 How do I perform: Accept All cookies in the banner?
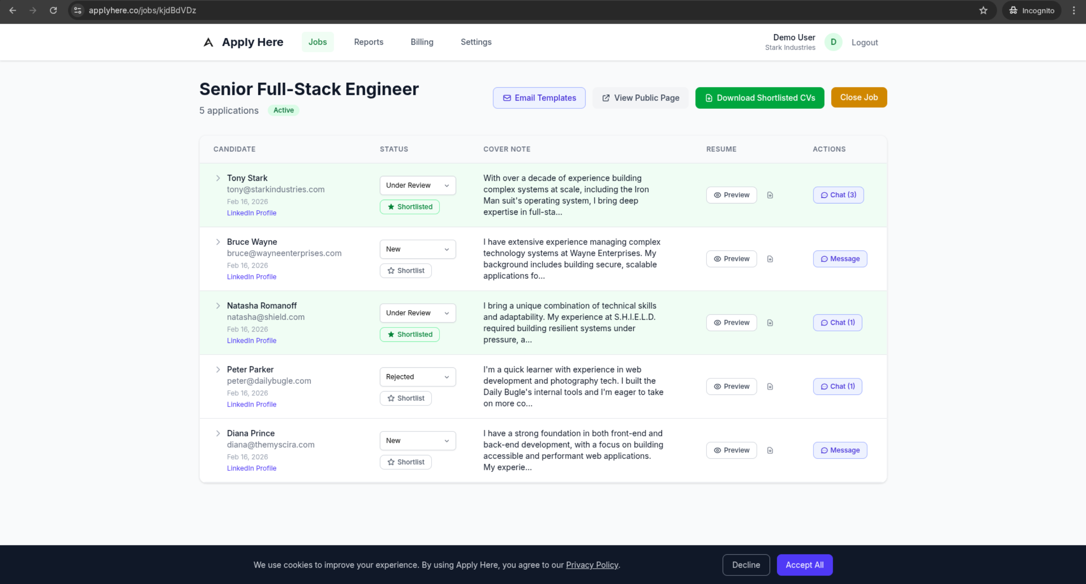[x=804, y=565]
